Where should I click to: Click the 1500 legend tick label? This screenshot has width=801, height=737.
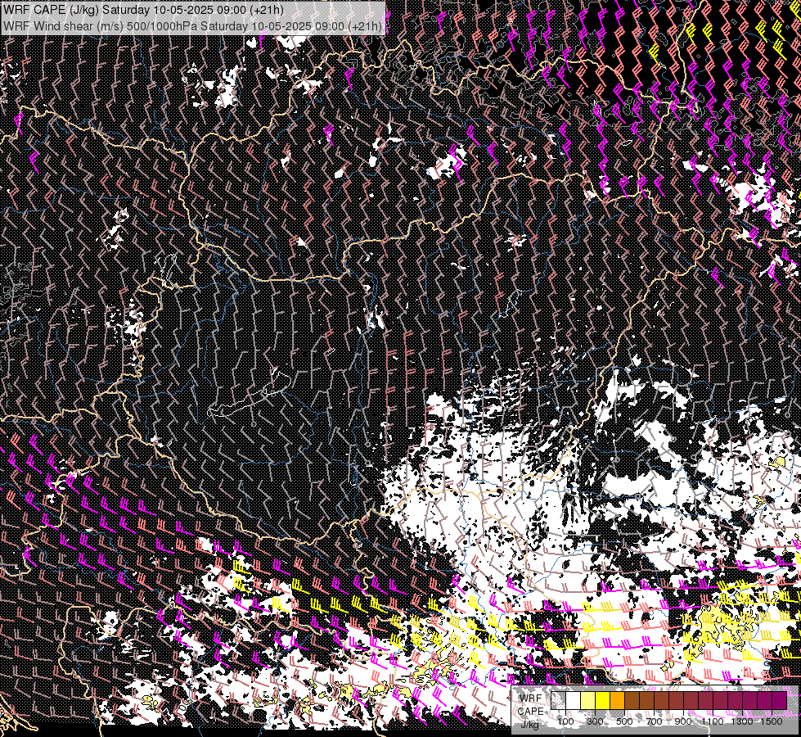coord(772,721)
